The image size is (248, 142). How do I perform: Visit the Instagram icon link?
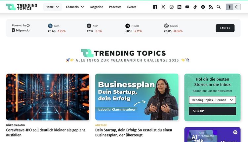[171, 7]
